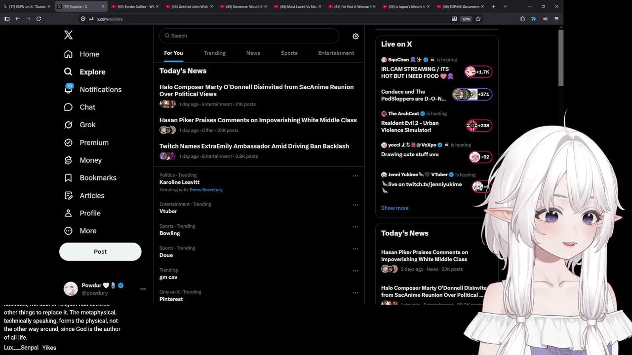Click the Show more link under Live on X
The height and width of the screenshot is (355, 632).
click(x=395, y=208)
